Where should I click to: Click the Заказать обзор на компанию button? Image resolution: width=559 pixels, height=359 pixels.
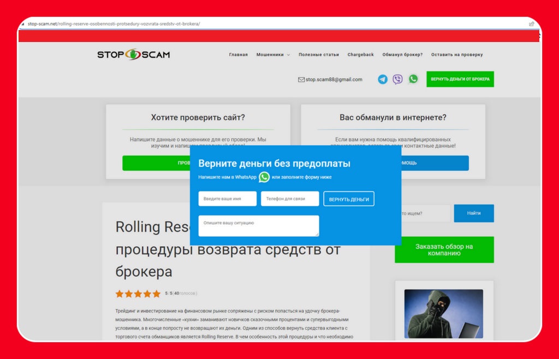[444, 250]
